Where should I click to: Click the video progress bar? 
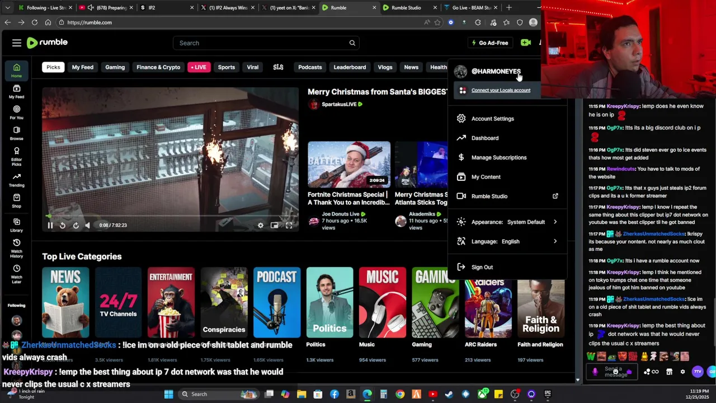tap(170, 215)
